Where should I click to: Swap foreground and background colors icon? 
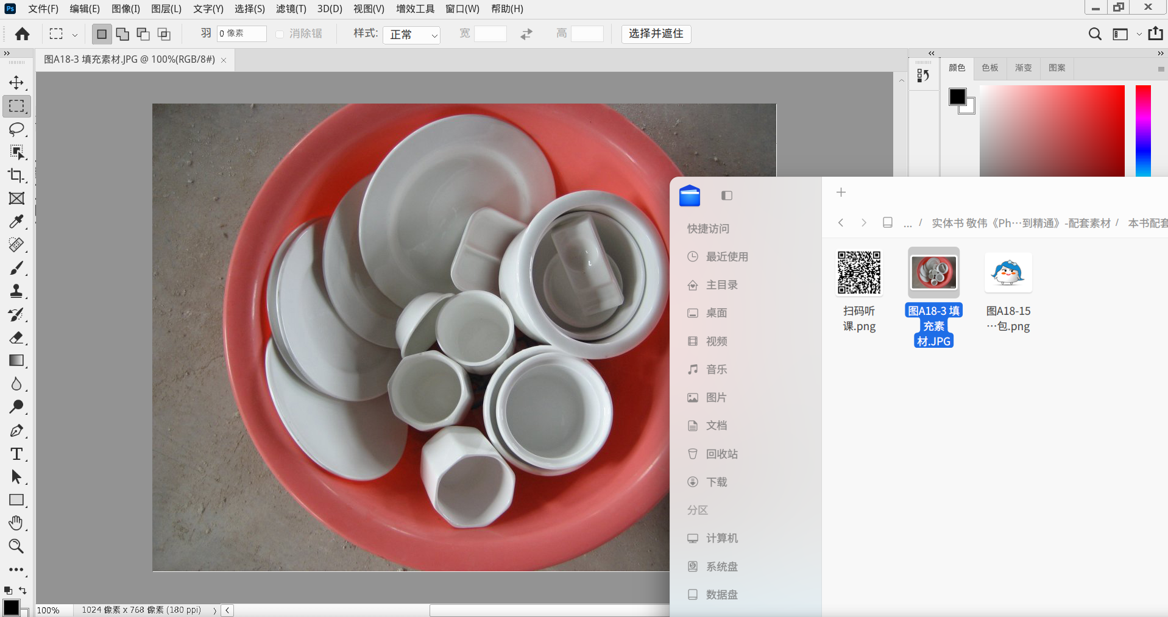(23, 590)
